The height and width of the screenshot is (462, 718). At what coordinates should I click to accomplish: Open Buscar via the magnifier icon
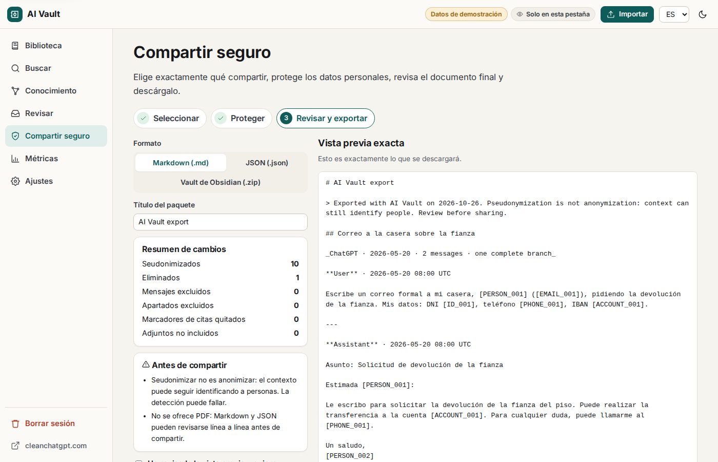(15, 68)
